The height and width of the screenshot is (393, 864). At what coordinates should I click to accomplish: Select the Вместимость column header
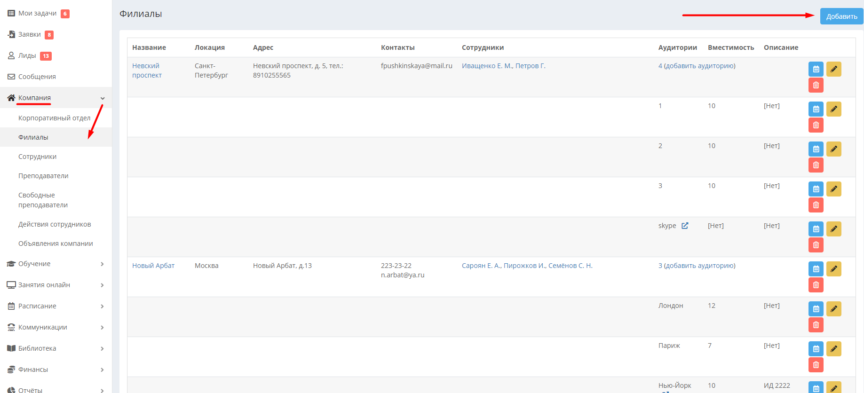coord(731,47)
